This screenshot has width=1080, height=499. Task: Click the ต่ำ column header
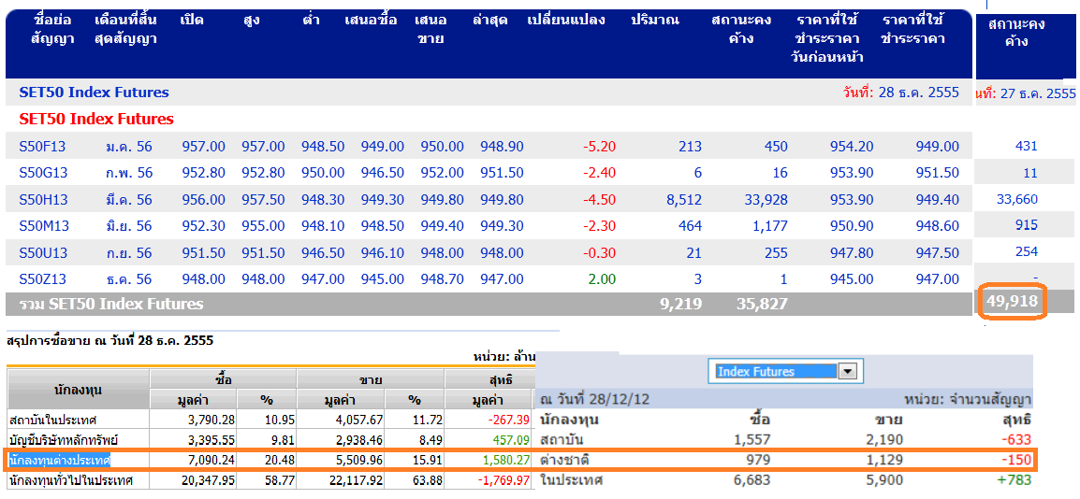coord(311,20)
